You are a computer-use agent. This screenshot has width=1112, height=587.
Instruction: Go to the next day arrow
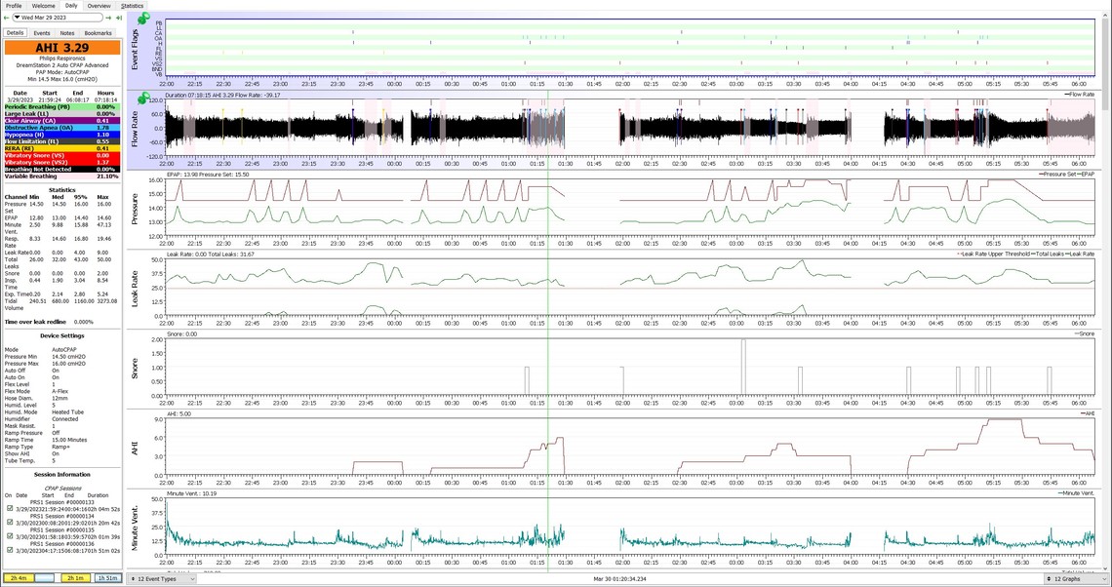coord(108,17)
